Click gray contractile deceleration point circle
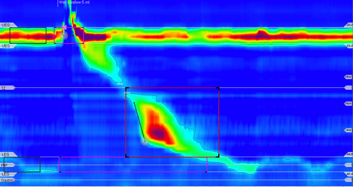 point(144,142)
